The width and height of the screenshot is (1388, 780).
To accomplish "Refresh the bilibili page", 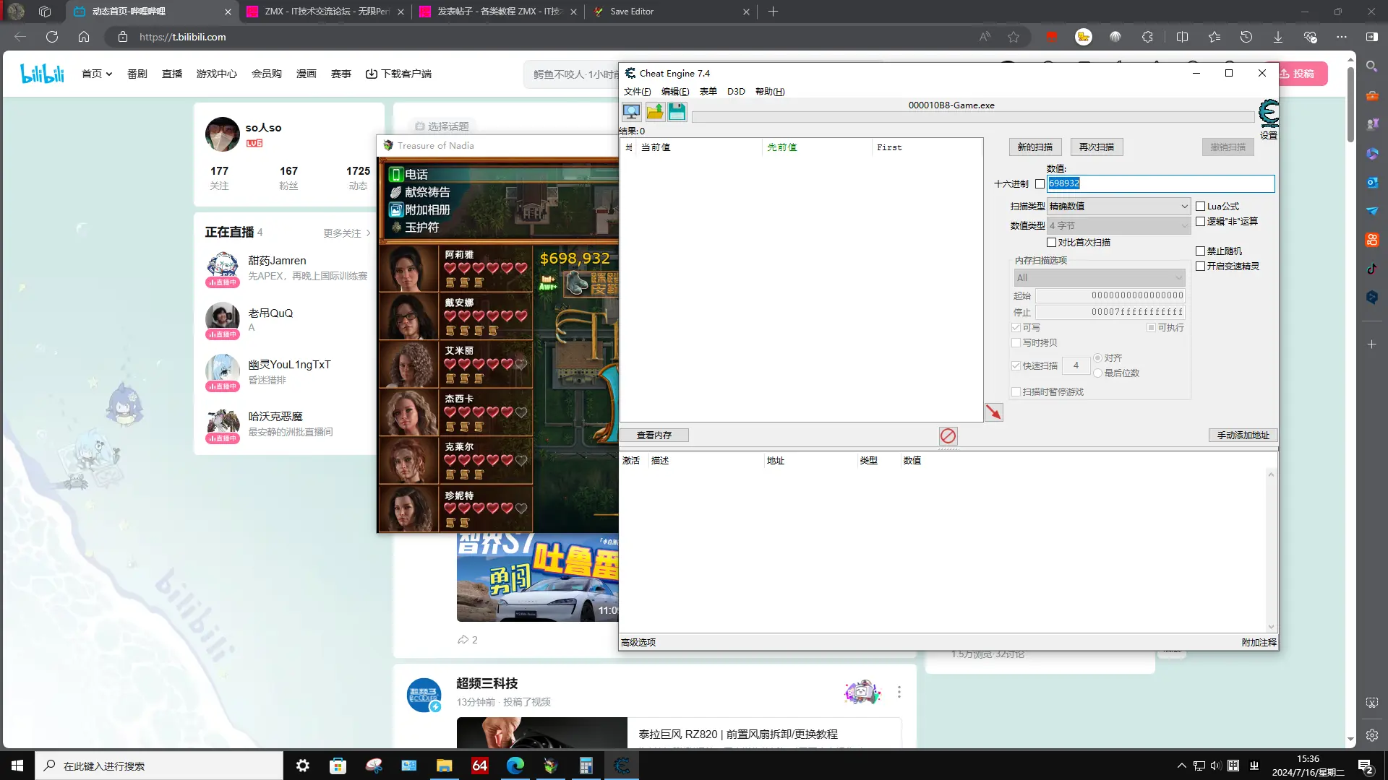I will [x=52, y=37].
